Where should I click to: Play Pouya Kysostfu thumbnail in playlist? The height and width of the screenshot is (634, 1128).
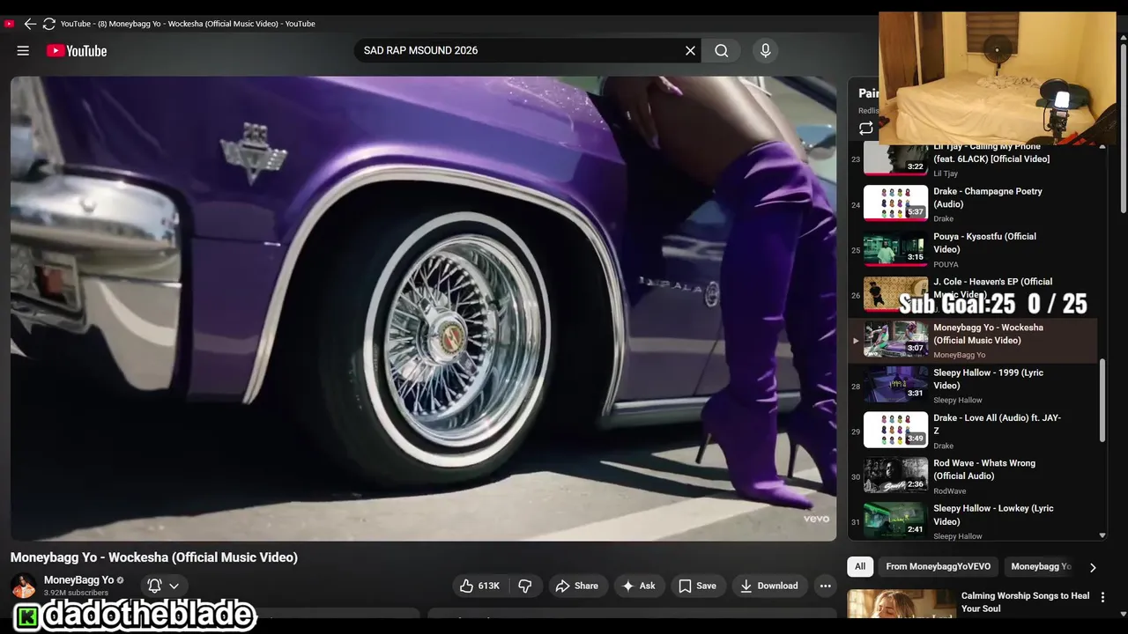tap(895, 250)
